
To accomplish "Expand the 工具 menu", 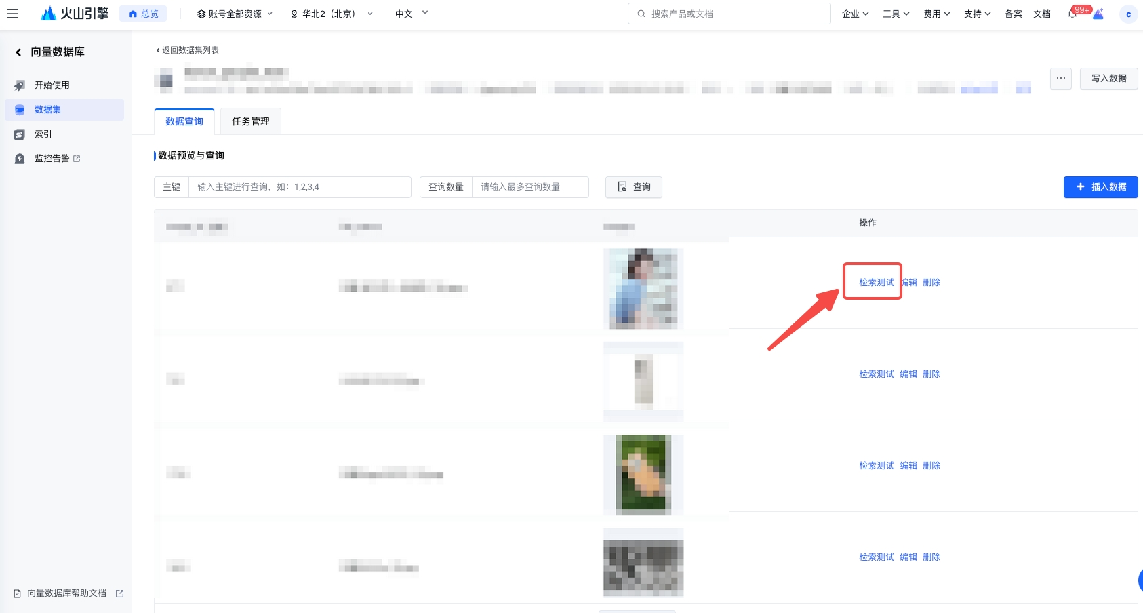I will [x=896, y=14].
